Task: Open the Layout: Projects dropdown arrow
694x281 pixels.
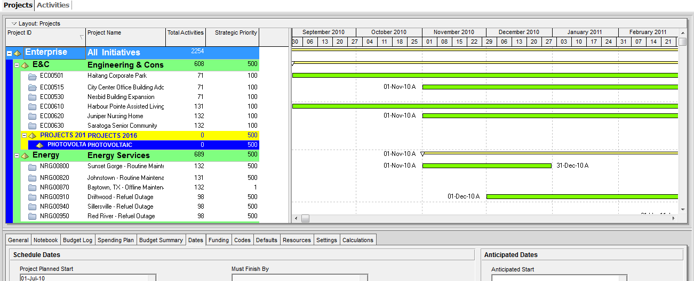Action: click(x=14, y=24)
